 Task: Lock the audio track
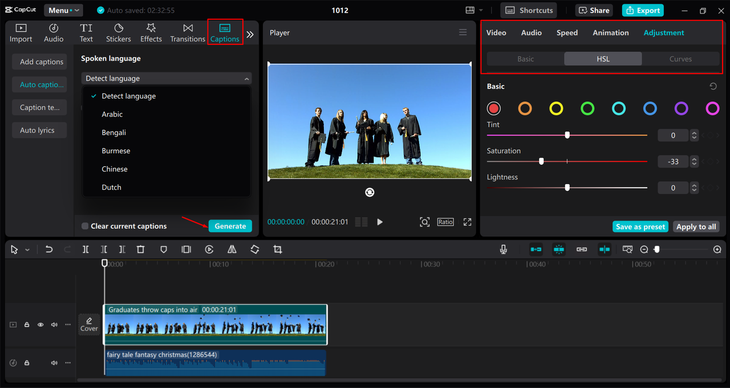point(27,363)
